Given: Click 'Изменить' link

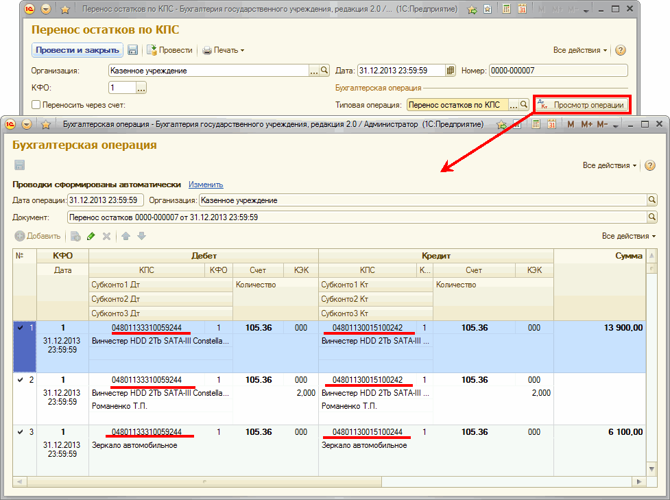Looking at the screenshot, I should [x=206, y=184].
